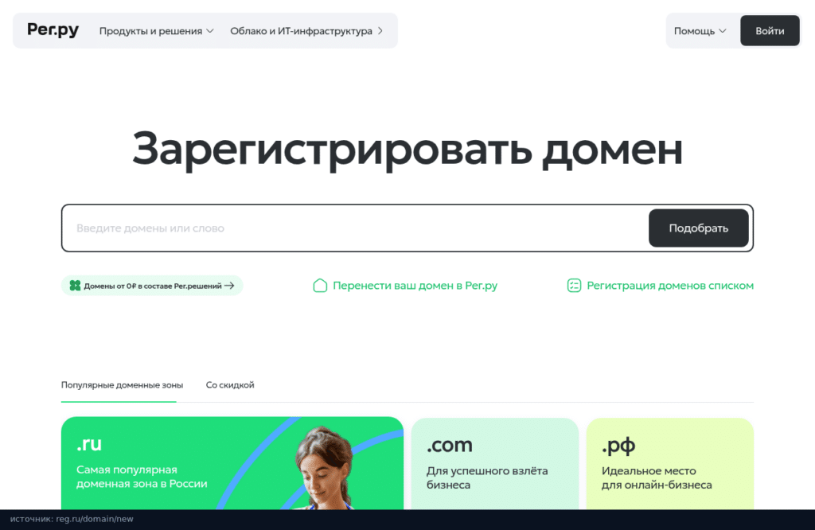The image size is (815, 530).
Task: Open the .com domain zone card
Action: pos(495,463)
